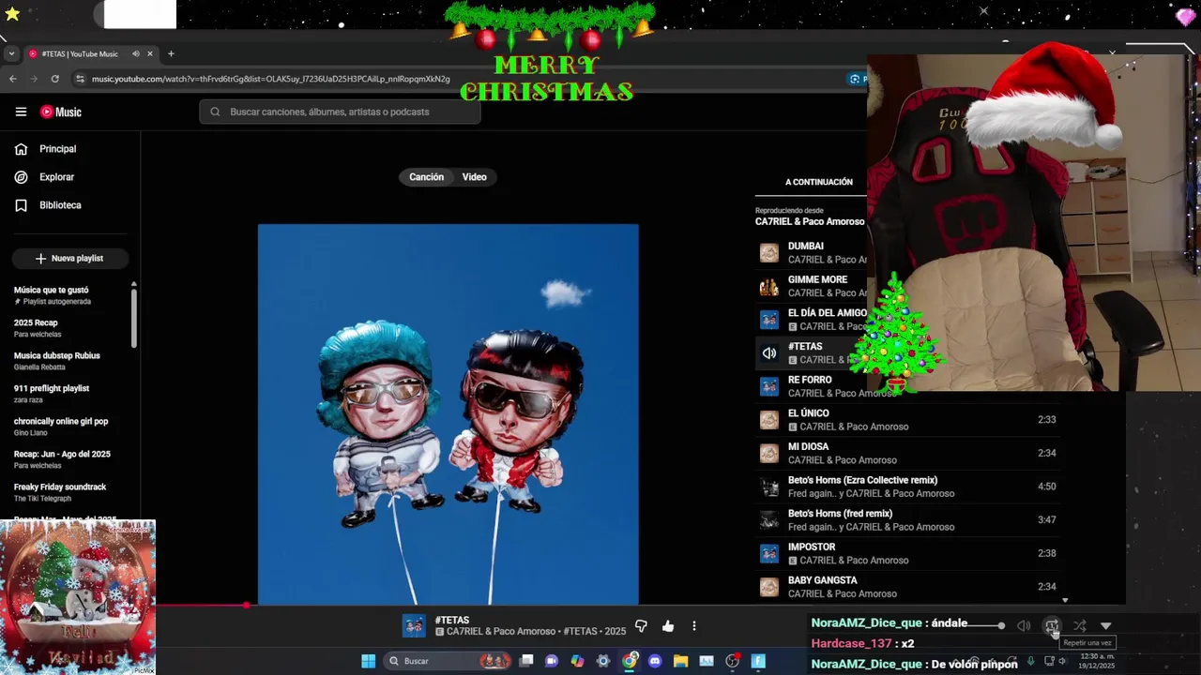Open the hamburger guide menu
The width and height of the screenshot is (1201, 675).
coord(21,112)
